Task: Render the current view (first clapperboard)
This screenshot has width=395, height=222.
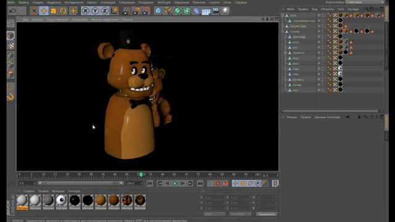Action: 126,11
